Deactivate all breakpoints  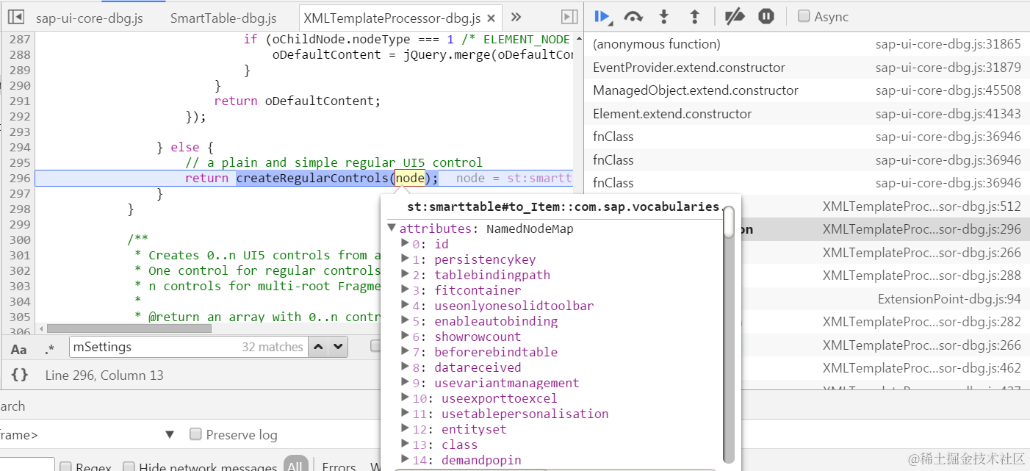pos(735,16)
